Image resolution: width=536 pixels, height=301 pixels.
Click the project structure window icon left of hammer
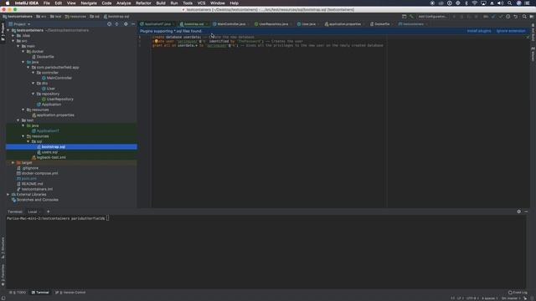[x=404, y=17]
